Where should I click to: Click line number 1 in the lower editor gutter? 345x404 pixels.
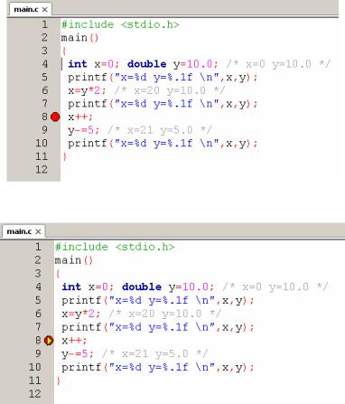38,247
